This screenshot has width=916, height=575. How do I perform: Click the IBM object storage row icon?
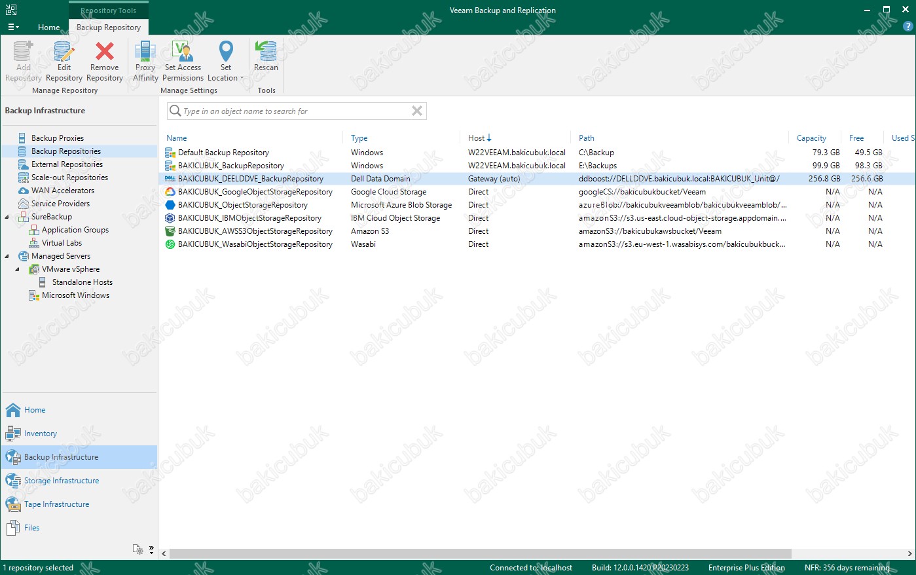click(170, 218)
